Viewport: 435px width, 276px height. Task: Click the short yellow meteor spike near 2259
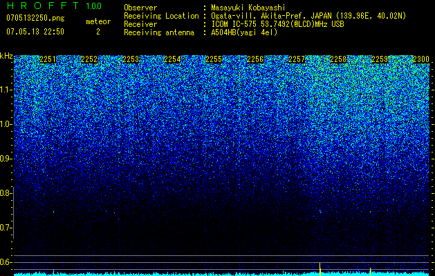370,272
